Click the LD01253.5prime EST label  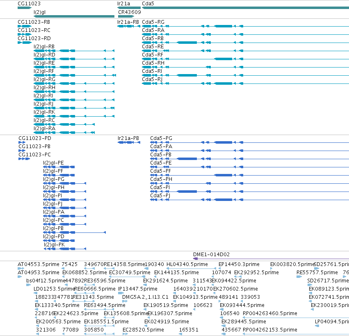(x=54, y=289)
